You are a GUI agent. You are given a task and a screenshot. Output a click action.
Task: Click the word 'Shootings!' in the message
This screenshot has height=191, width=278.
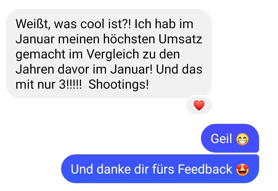[119, 85]
